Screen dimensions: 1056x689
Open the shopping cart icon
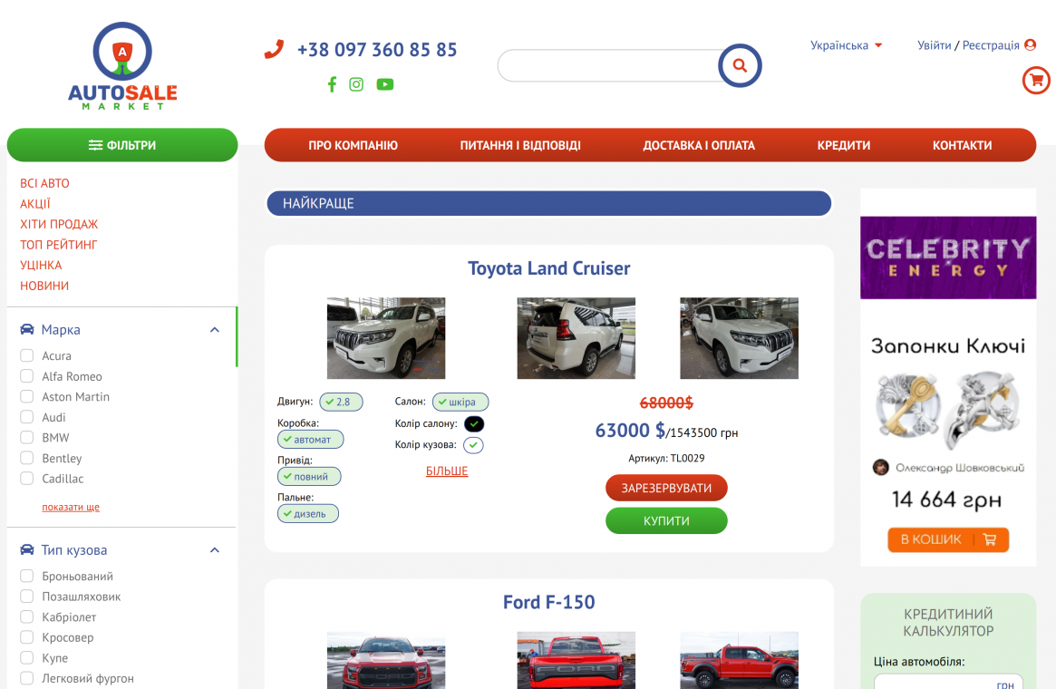pos(1036,80)
